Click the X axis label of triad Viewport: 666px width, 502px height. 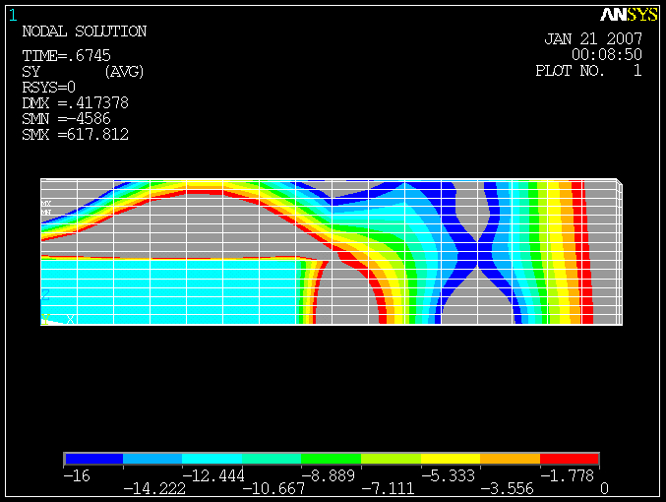(x=70, y=319)
